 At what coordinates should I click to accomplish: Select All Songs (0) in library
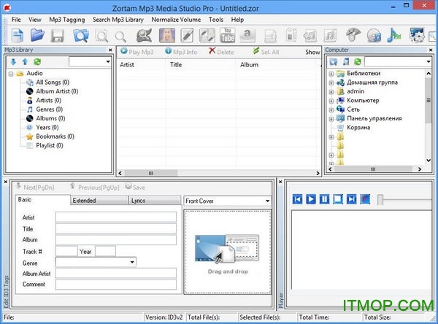[53, 82]
